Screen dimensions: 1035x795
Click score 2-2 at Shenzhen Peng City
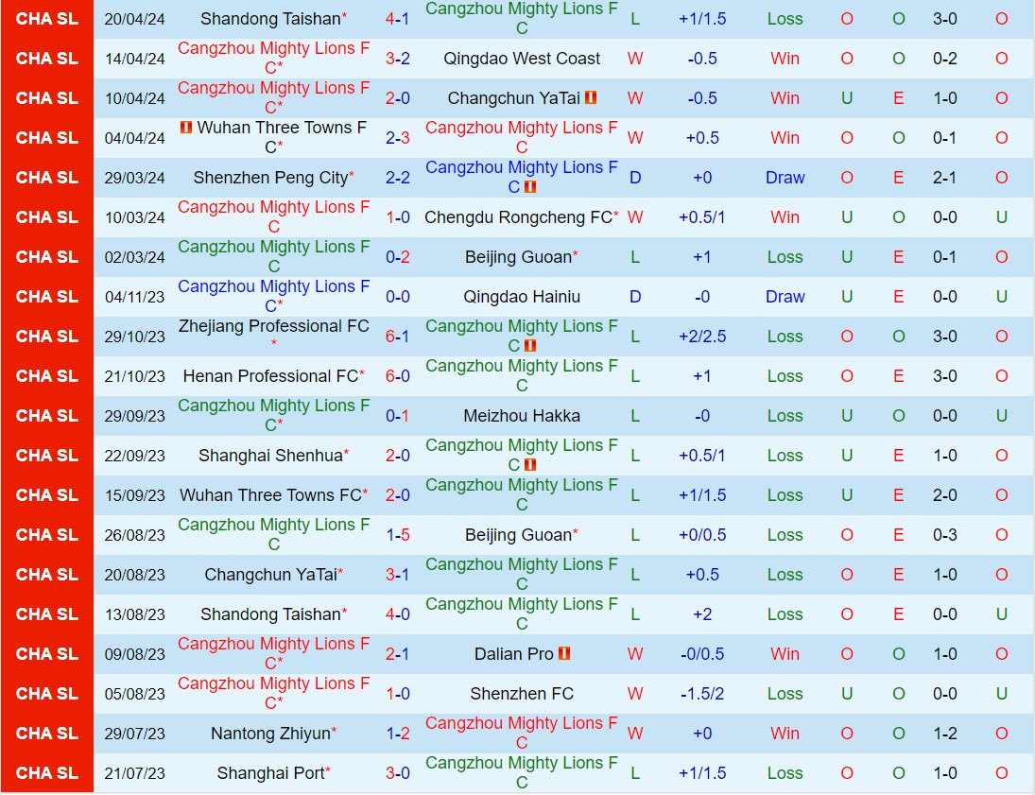click(397, 178)
